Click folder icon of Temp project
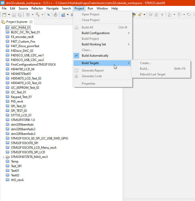The height and width of the screenshot is (201, 195). point(8,161)
